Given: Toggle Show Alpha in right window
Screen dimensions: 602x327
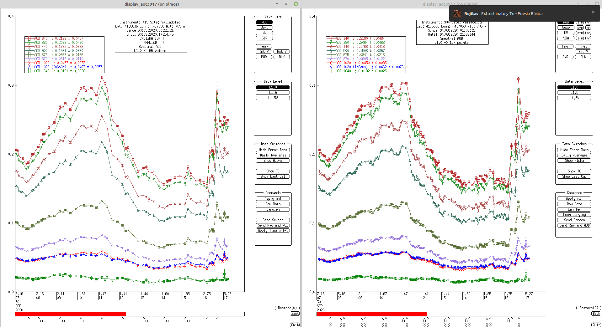Looking at the screenshot, I should (x=574, y=161).
